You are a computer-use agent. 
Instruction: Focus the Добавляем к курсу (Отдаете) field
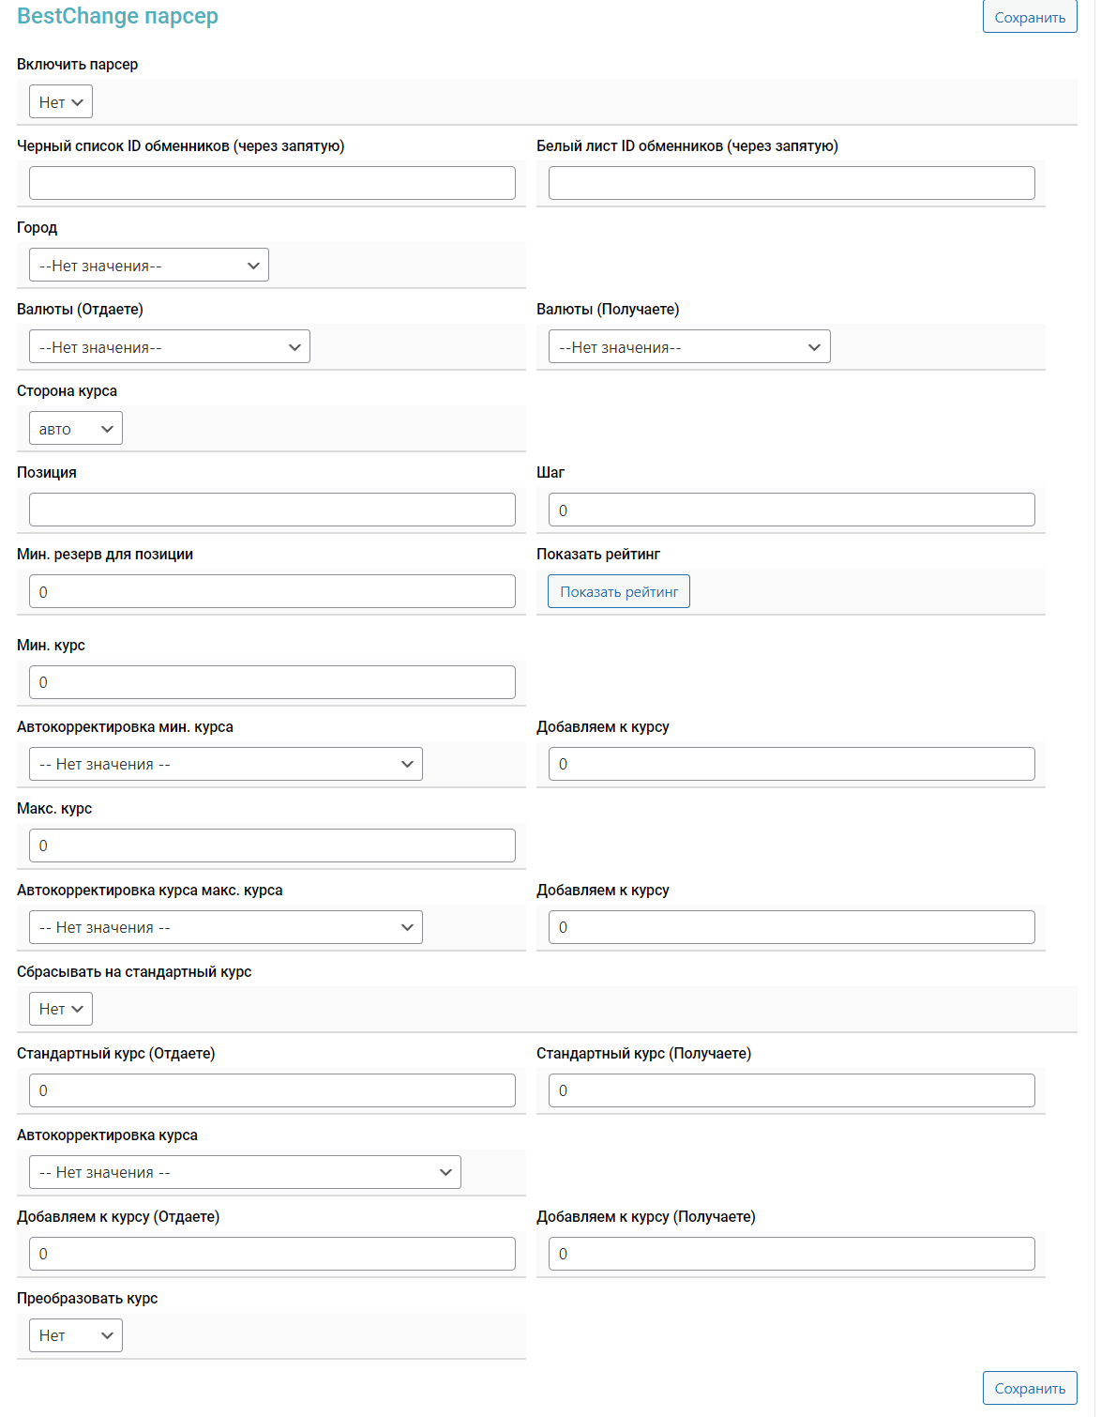pyautogui.click(x=272, y=1254)
